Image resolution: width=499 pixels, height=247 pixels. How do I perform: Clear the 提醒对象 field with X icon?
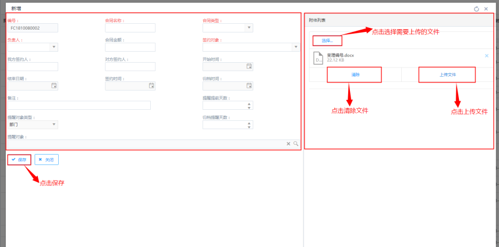[x=288, y=144]
